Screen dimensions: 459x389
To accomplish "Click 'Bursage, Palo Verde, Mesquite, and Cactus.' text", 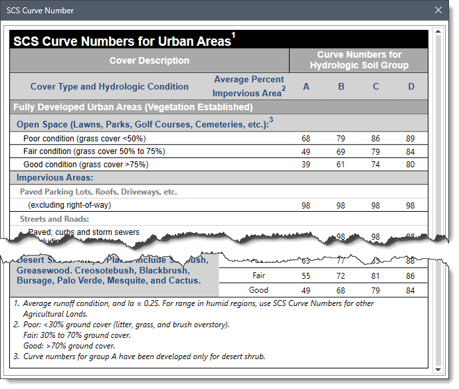I will [108, 281].
